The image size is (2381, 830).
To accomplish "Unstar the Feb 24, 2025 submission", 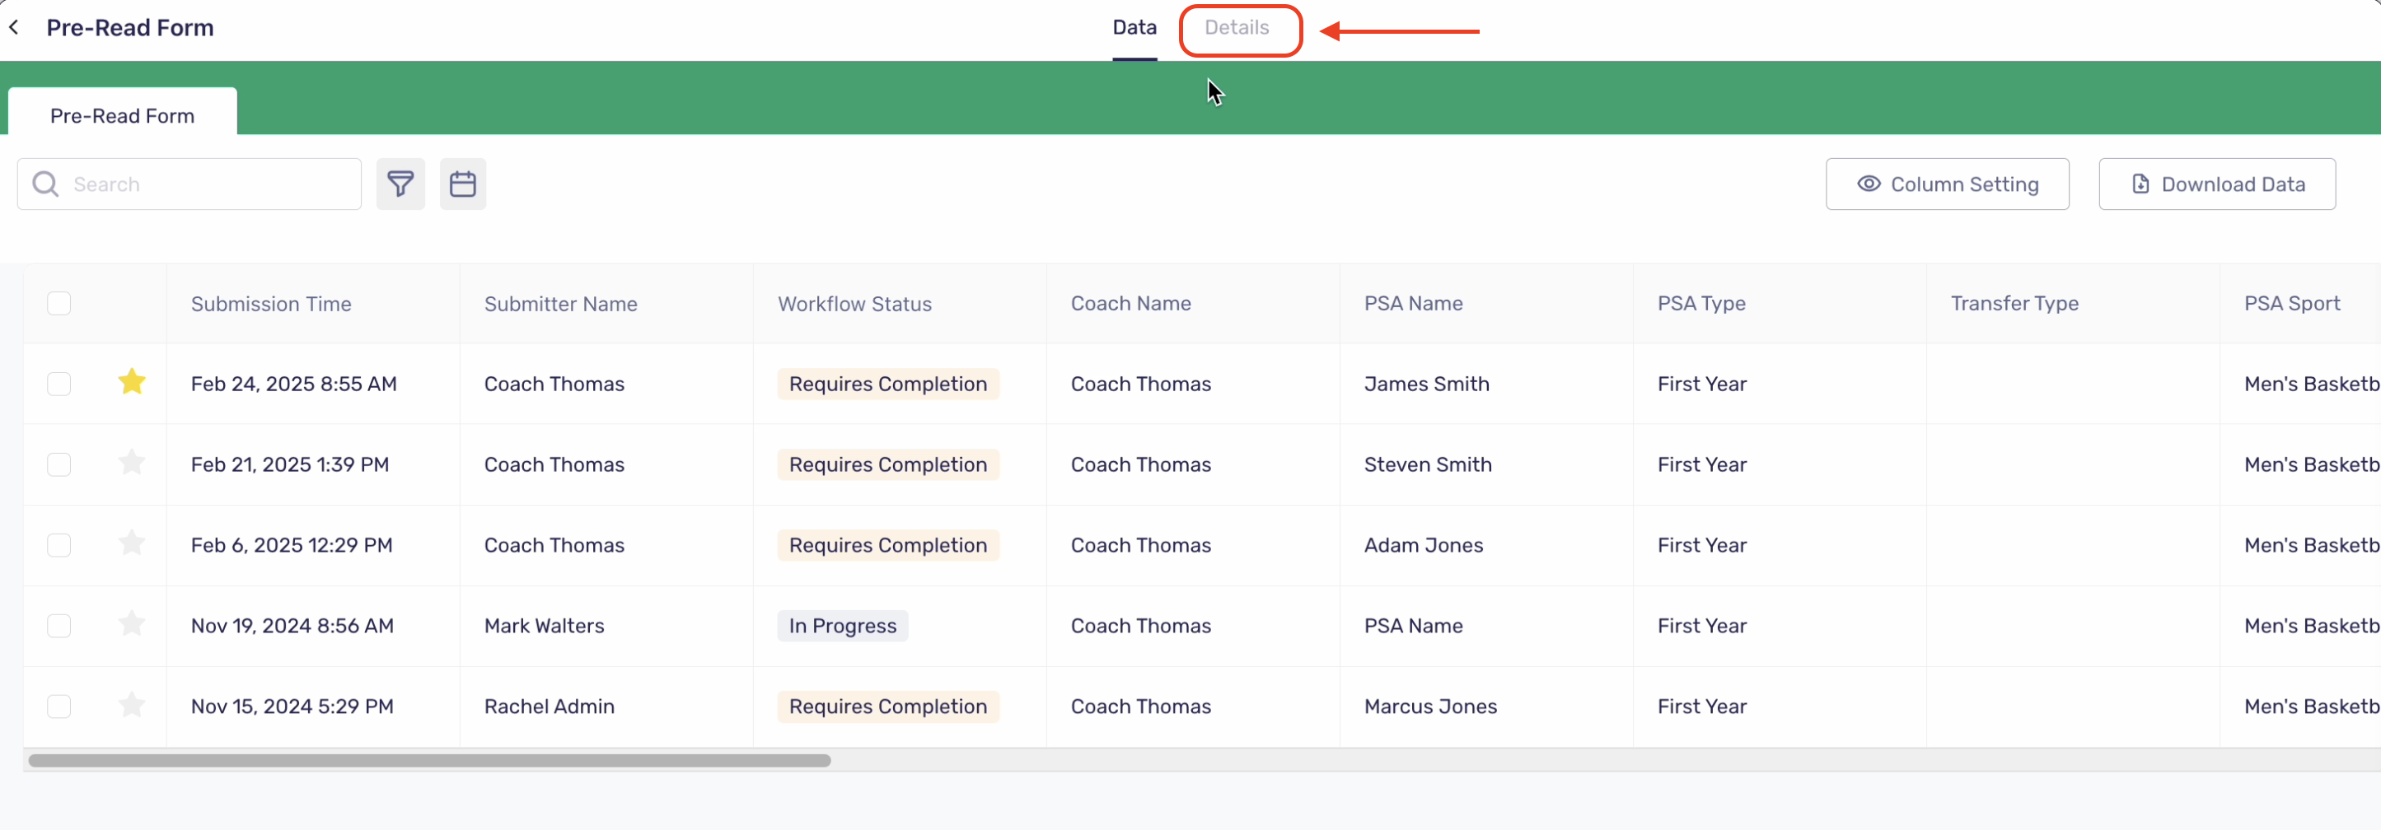I will [130, 383].
